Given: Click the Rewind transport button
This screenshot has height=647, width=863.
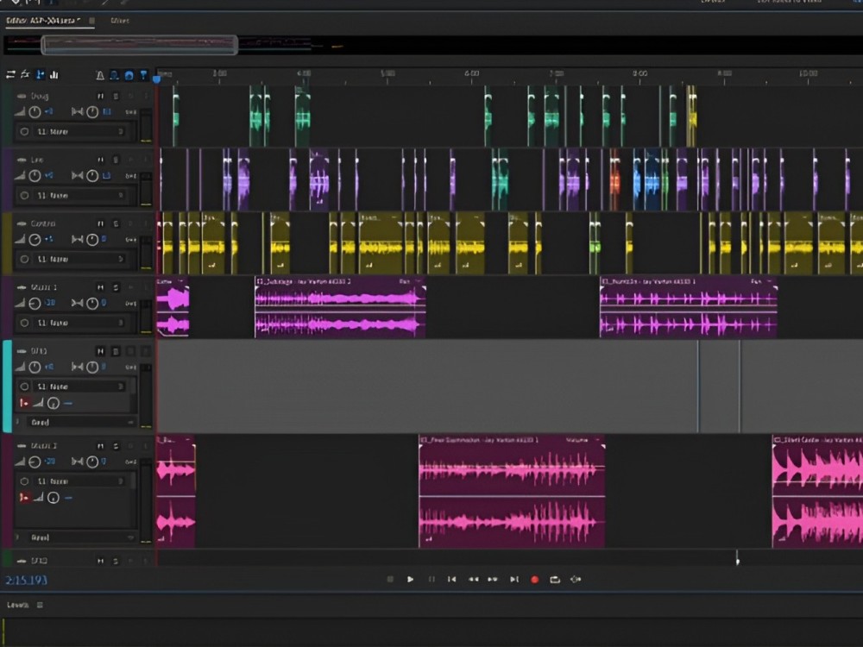Looking at the screenshot, I should [473, 580].
